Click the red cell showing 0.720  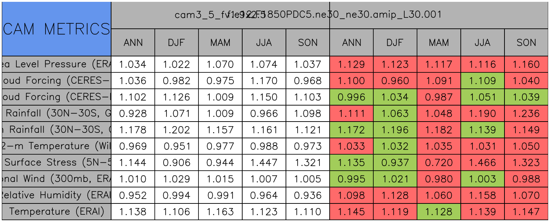[439, 163]
